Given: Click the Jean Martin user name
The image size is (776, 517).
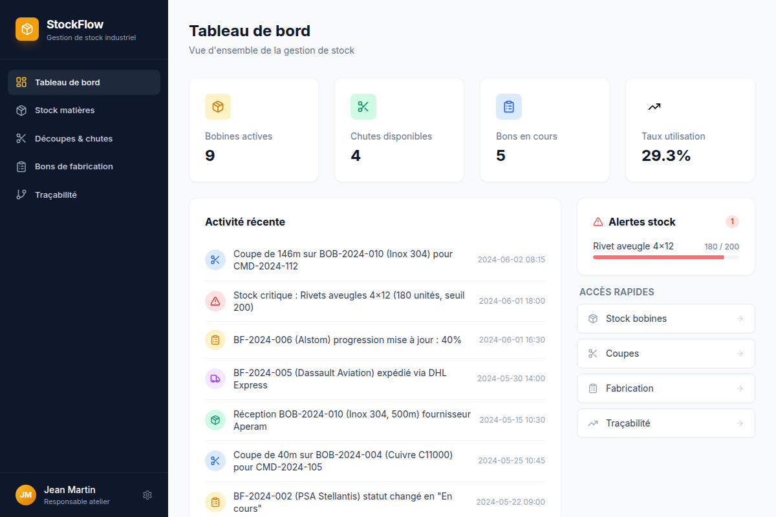Looking at the screenshot, I should coord(70,490).
